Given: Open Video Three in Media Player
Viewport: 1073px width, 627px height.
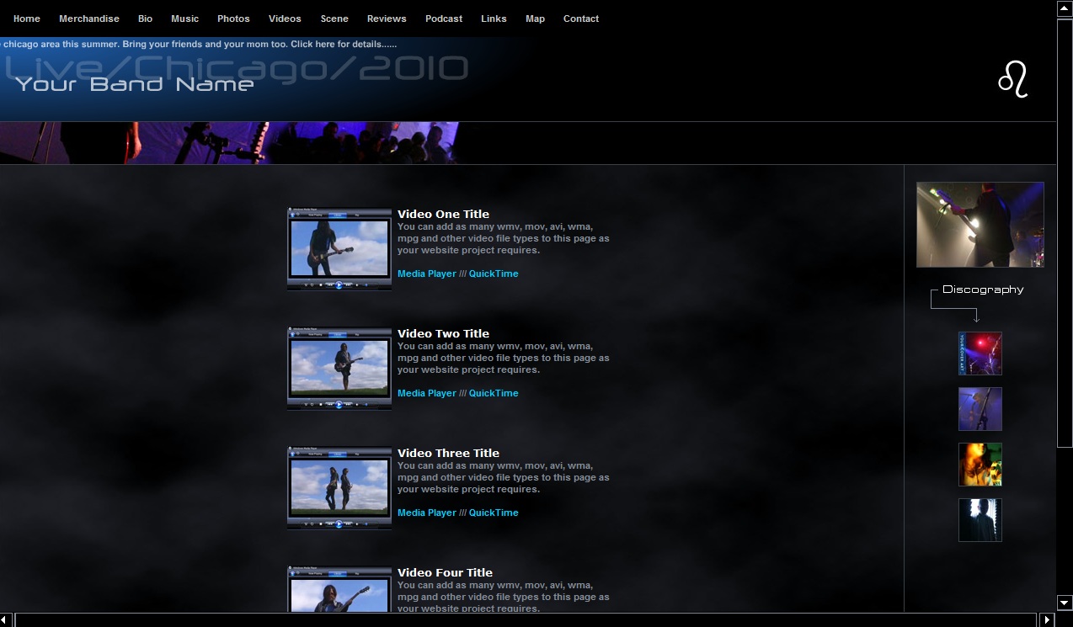Looking at the screenshot, I should (x=427, y=513).
